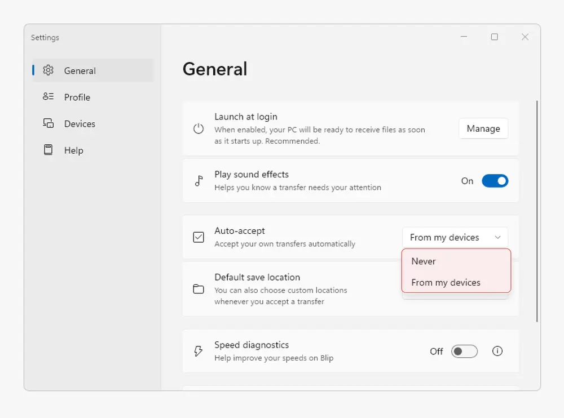Choose Never from the Auto-accept list
This screenshot has height=418, width=564.
pos(424,261)
